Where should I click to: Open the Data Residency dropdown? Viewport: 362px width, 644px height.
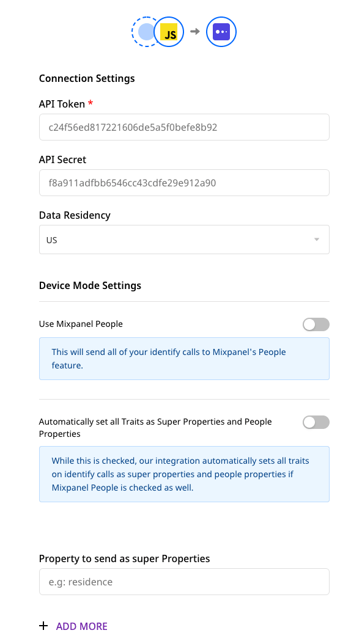183,239
